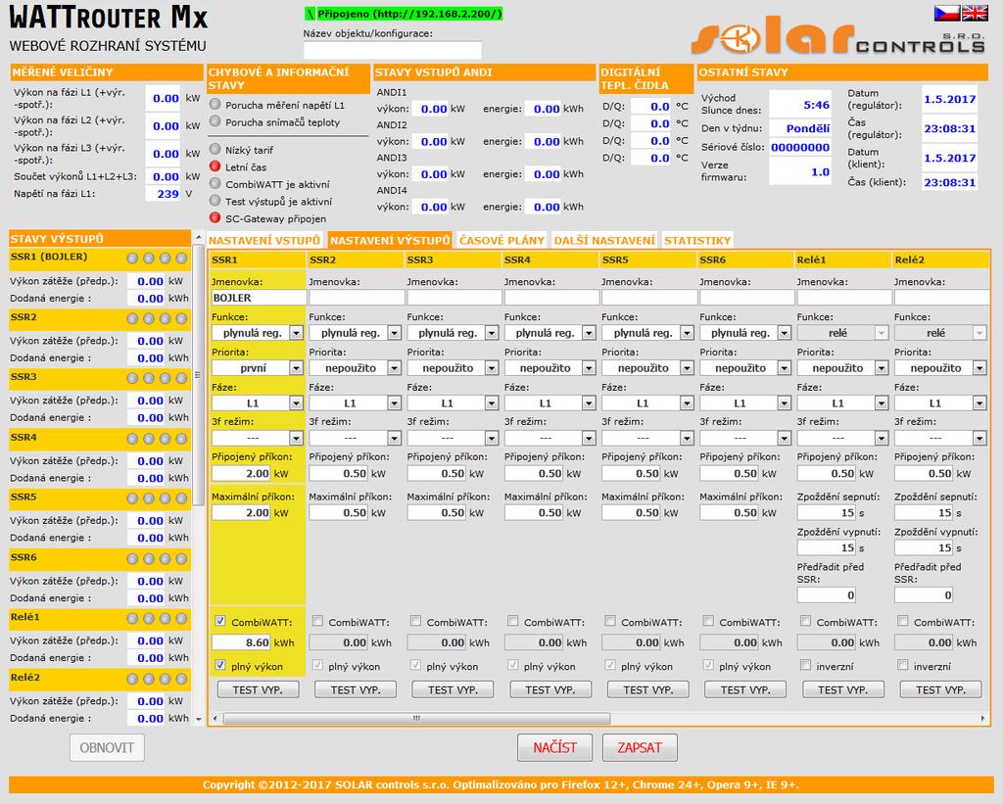Click Název objektu/konfigurace input field
Viewport: 1003px width, 804px height.
pos(392,51)
